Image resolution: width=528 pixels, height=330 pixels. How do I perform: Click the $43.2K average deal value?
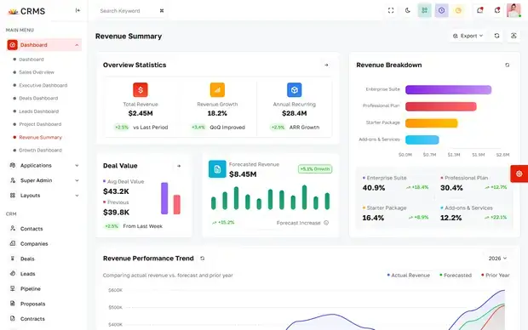116,191
